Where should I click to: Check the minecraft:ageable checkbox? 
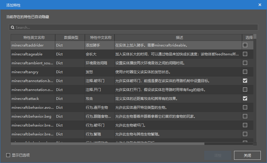(245, 54)
